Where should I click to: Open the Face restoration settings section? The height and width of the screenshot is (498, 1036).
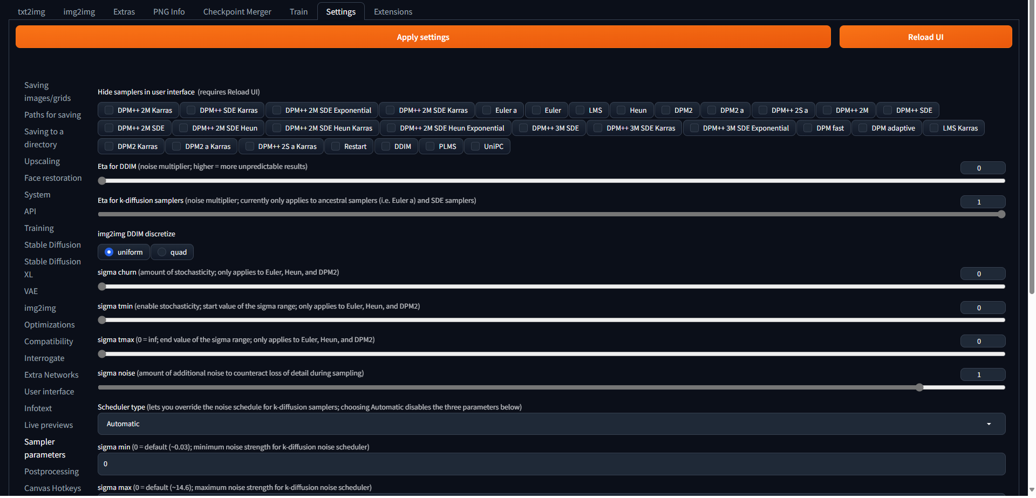pyautogui.click(x=53, y=178)
